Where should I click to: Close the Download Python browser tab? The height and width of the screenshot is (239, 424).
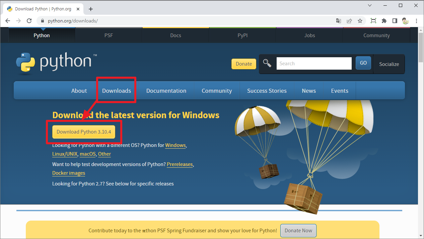click(77, 9)
